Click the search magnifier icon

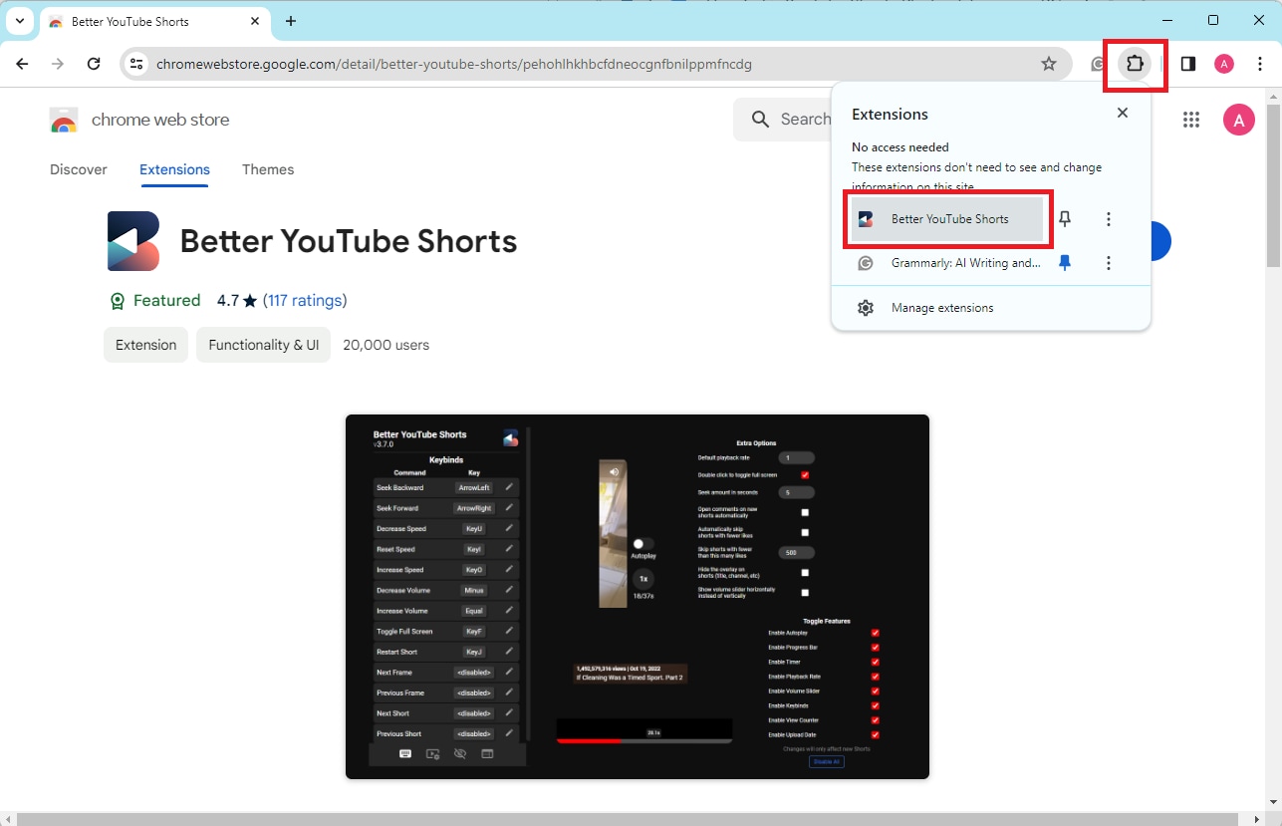tap(761, 120)
